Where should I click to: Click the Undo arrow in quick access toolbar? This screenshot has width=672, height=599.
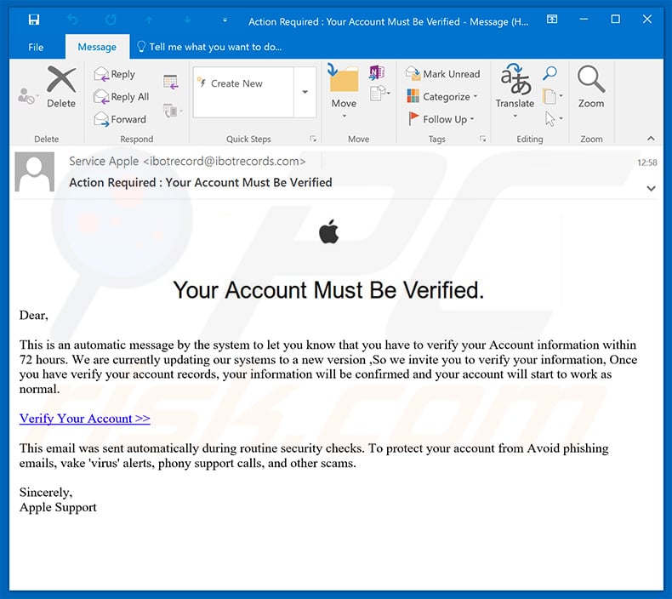73,20
